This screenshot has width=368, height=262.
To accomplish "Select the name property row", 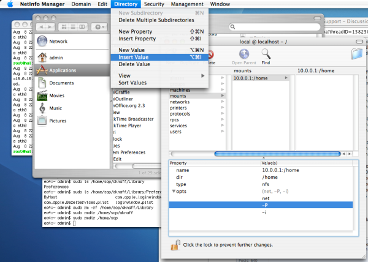I will [x=261, y=170].
